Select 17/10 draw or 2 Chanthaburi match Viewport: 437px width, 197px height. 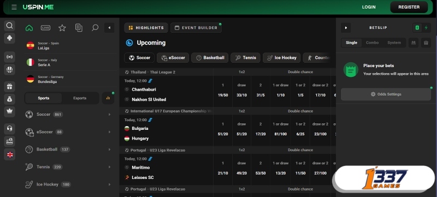click(320, 91)
